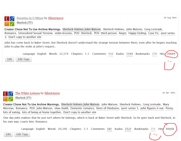
Task: Open SilentAuror profile from Sonatina listing
Action: [56, 18]
